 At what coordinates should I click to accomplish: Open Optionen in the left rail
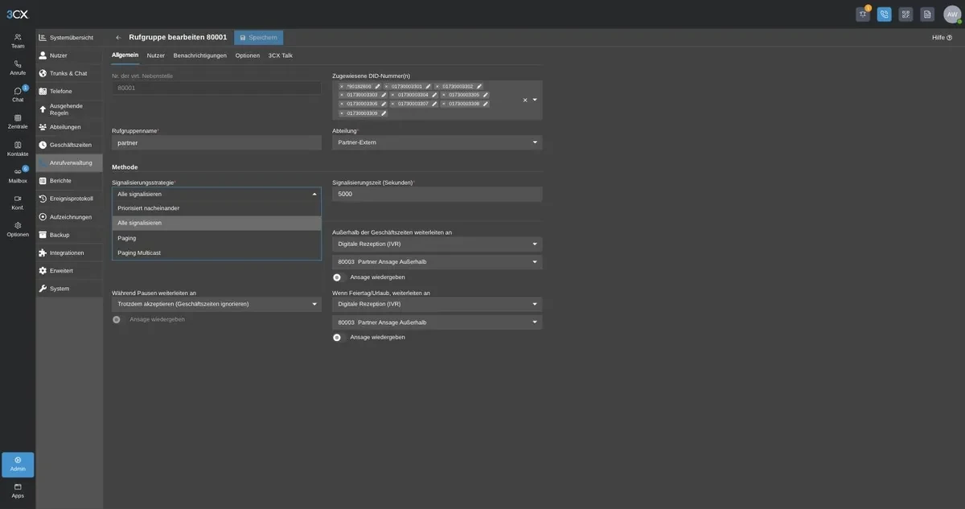pyautogui.click(x=18, y=229)
